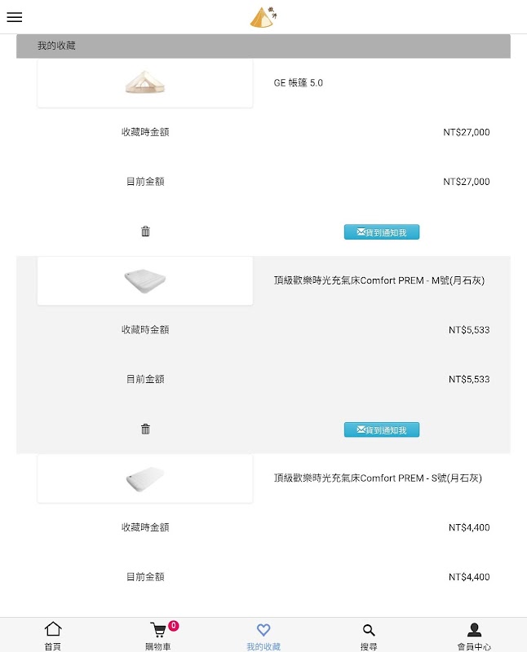Open Comfort PREM M號 mattress thumbnail
The image size is (527, 652).
[x=145, y=281]
